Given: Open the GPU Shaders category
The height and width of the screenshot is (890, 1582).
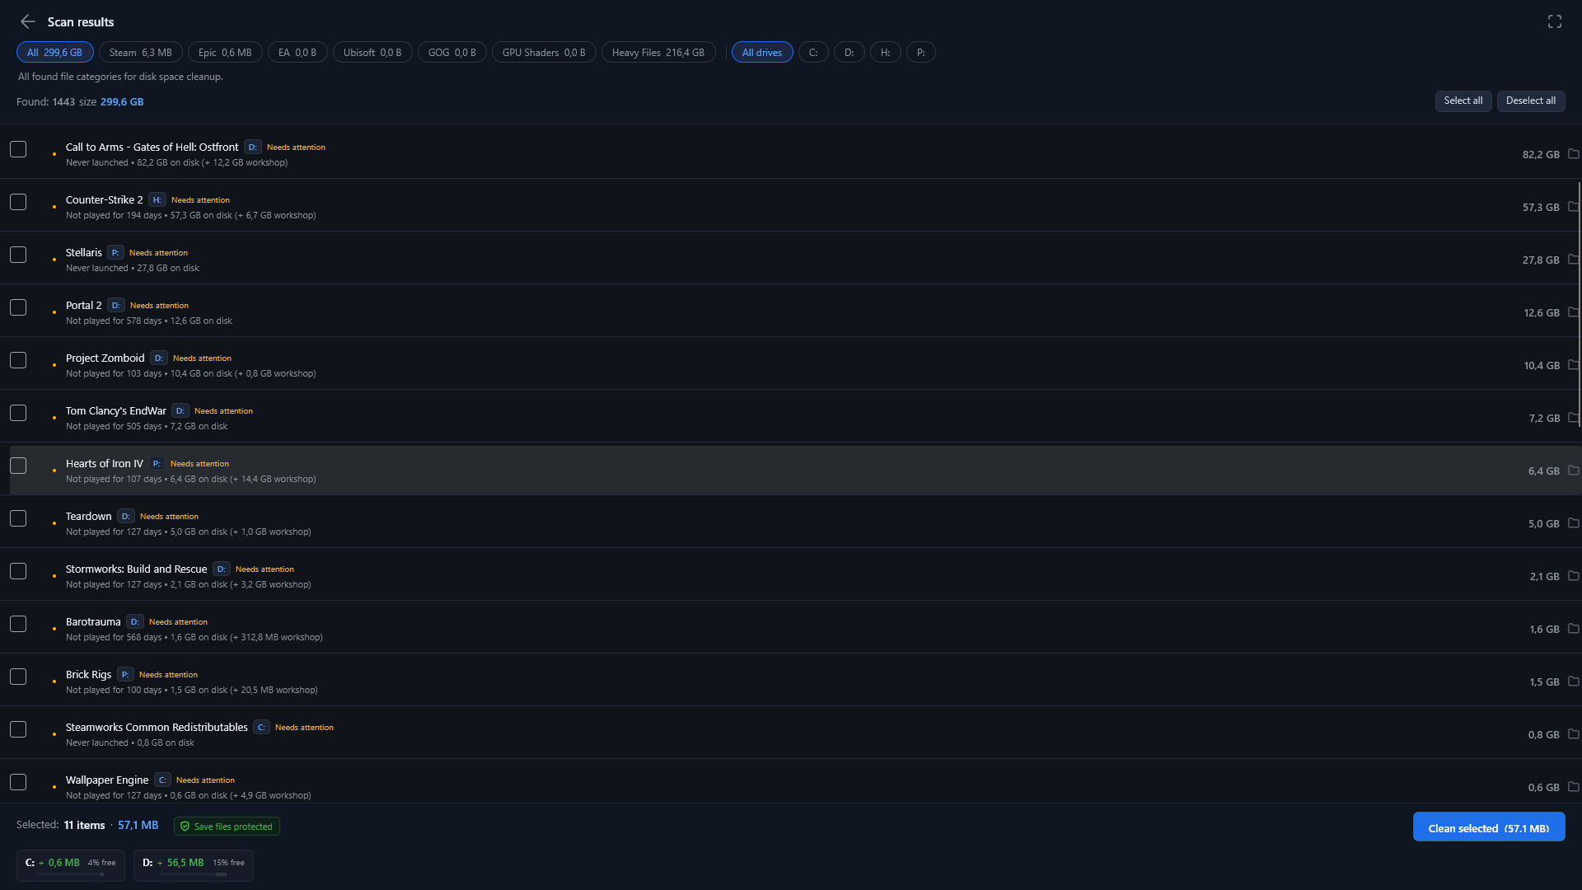Looking at the screenshot, I should click(544, 52).
